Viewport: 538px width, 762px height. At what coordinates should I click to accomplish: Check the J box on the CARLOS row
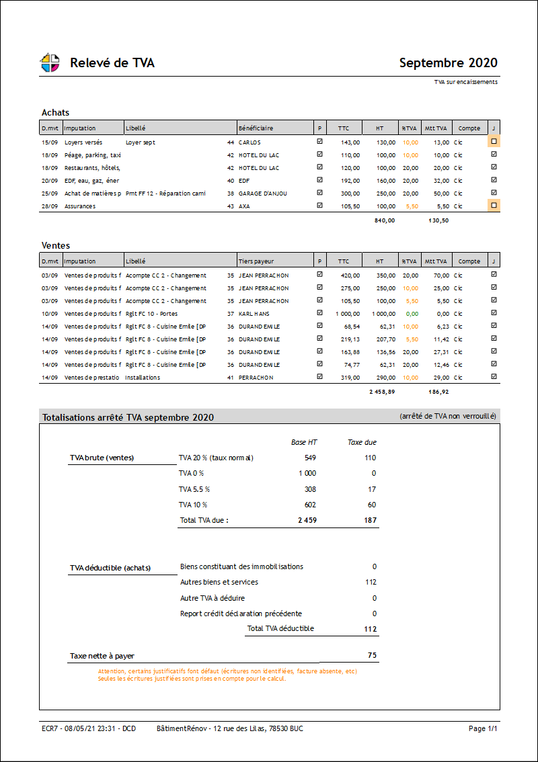click(x=494, y=142)
